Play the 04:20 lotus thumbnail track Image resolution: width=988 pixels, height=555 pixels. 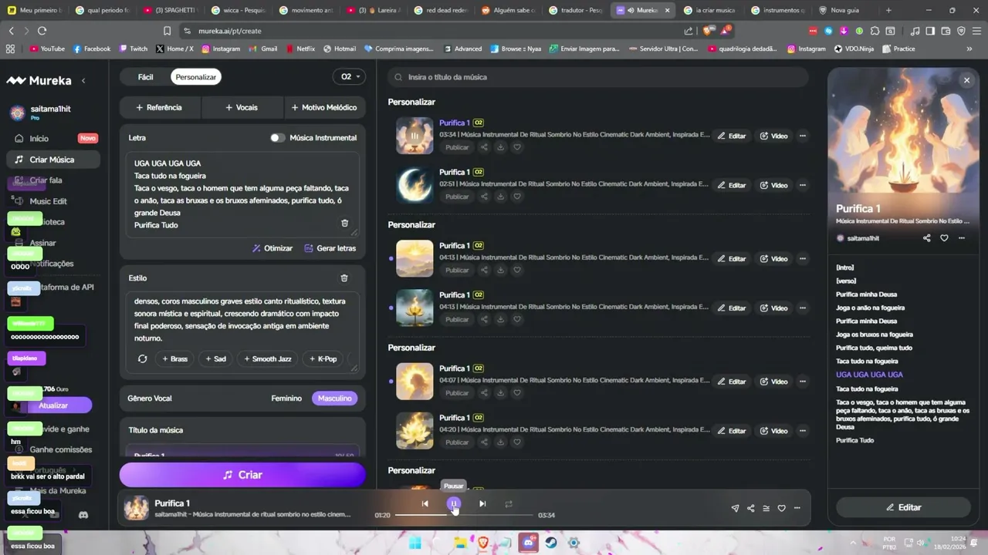pyautogui.click(x=414, y=431)
